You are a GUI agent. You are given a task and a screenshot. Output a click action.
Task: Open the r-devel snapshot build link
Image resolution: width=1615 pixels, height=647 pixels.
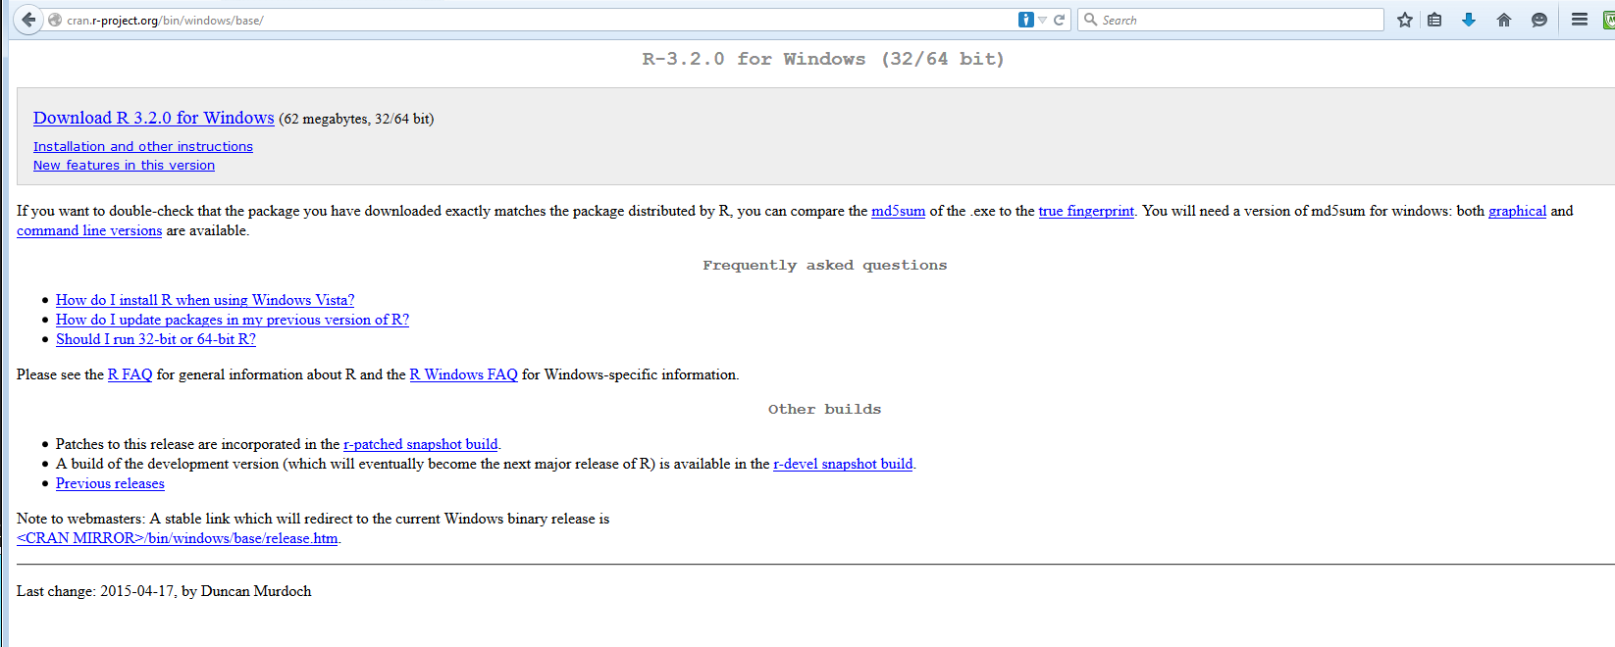[843, 464]
